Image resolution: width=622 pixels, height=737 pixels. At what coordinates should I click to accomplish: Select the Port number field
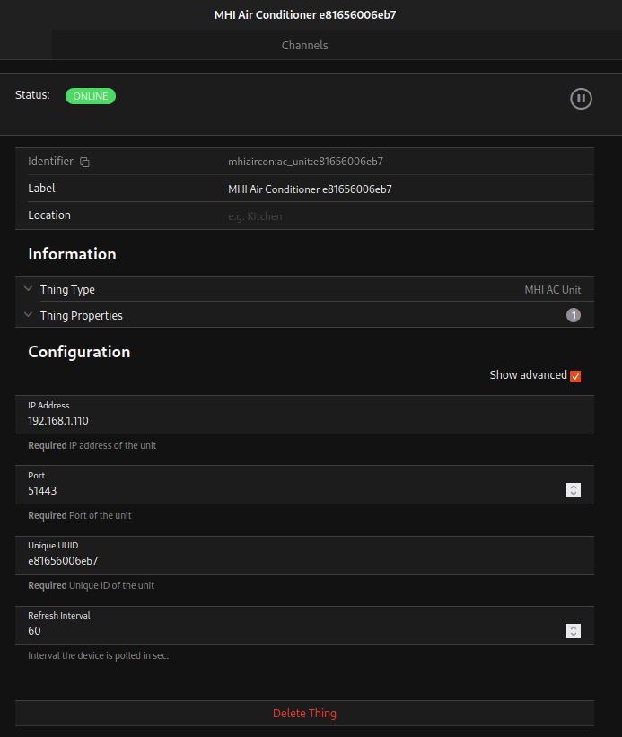(x=287, y=491)
